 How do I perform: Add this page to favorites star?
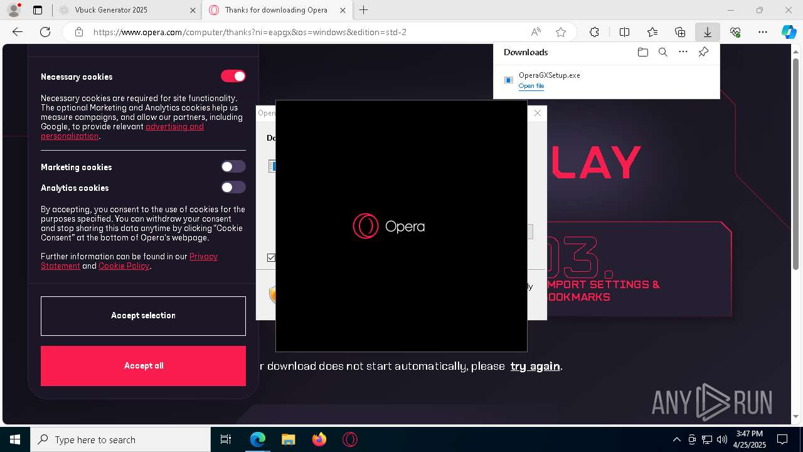click(x=561, y=32)
